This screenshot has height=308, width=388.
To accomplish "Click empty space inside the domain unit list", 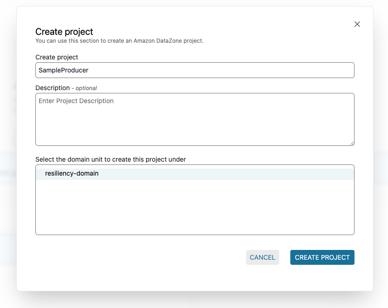I will [194, 209].
